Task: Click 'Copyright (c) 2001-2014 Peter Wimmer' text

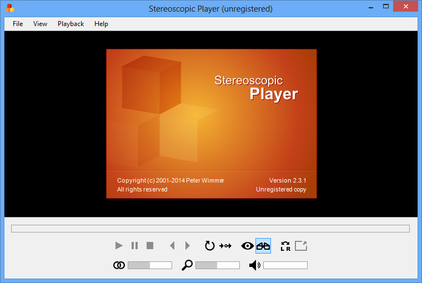Action: pos(170,180)
